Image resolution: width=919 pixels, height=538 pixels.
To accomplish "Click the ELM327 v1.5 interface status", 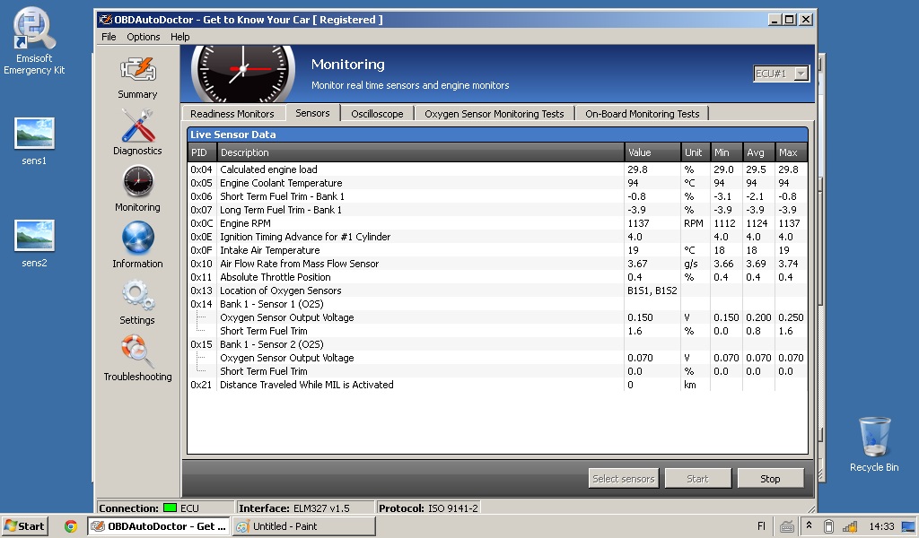I will tap(321, 508).
